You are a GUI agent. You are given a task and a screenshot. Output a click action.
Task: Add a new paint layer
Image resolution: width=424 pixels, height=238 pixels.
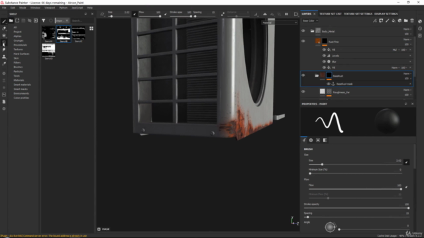click(387, 20)
